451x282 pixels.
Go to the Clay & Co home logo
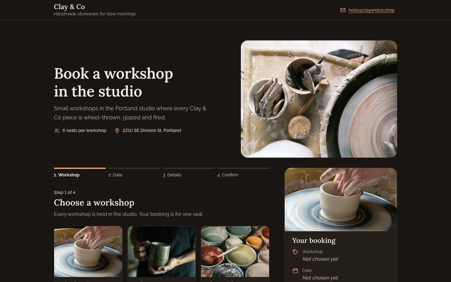pos(69,7)
